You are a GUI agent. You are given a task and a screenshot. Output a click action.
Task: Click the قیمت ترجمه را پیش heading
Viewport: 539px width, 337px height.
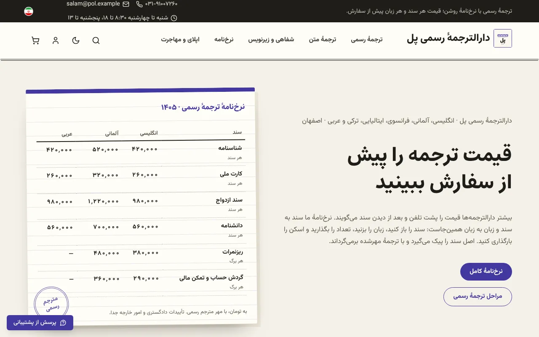coord(429,155)
